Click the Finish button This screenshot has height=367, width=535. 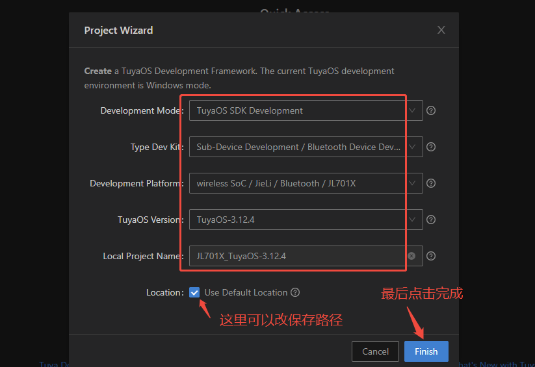[x=426, y=351]
